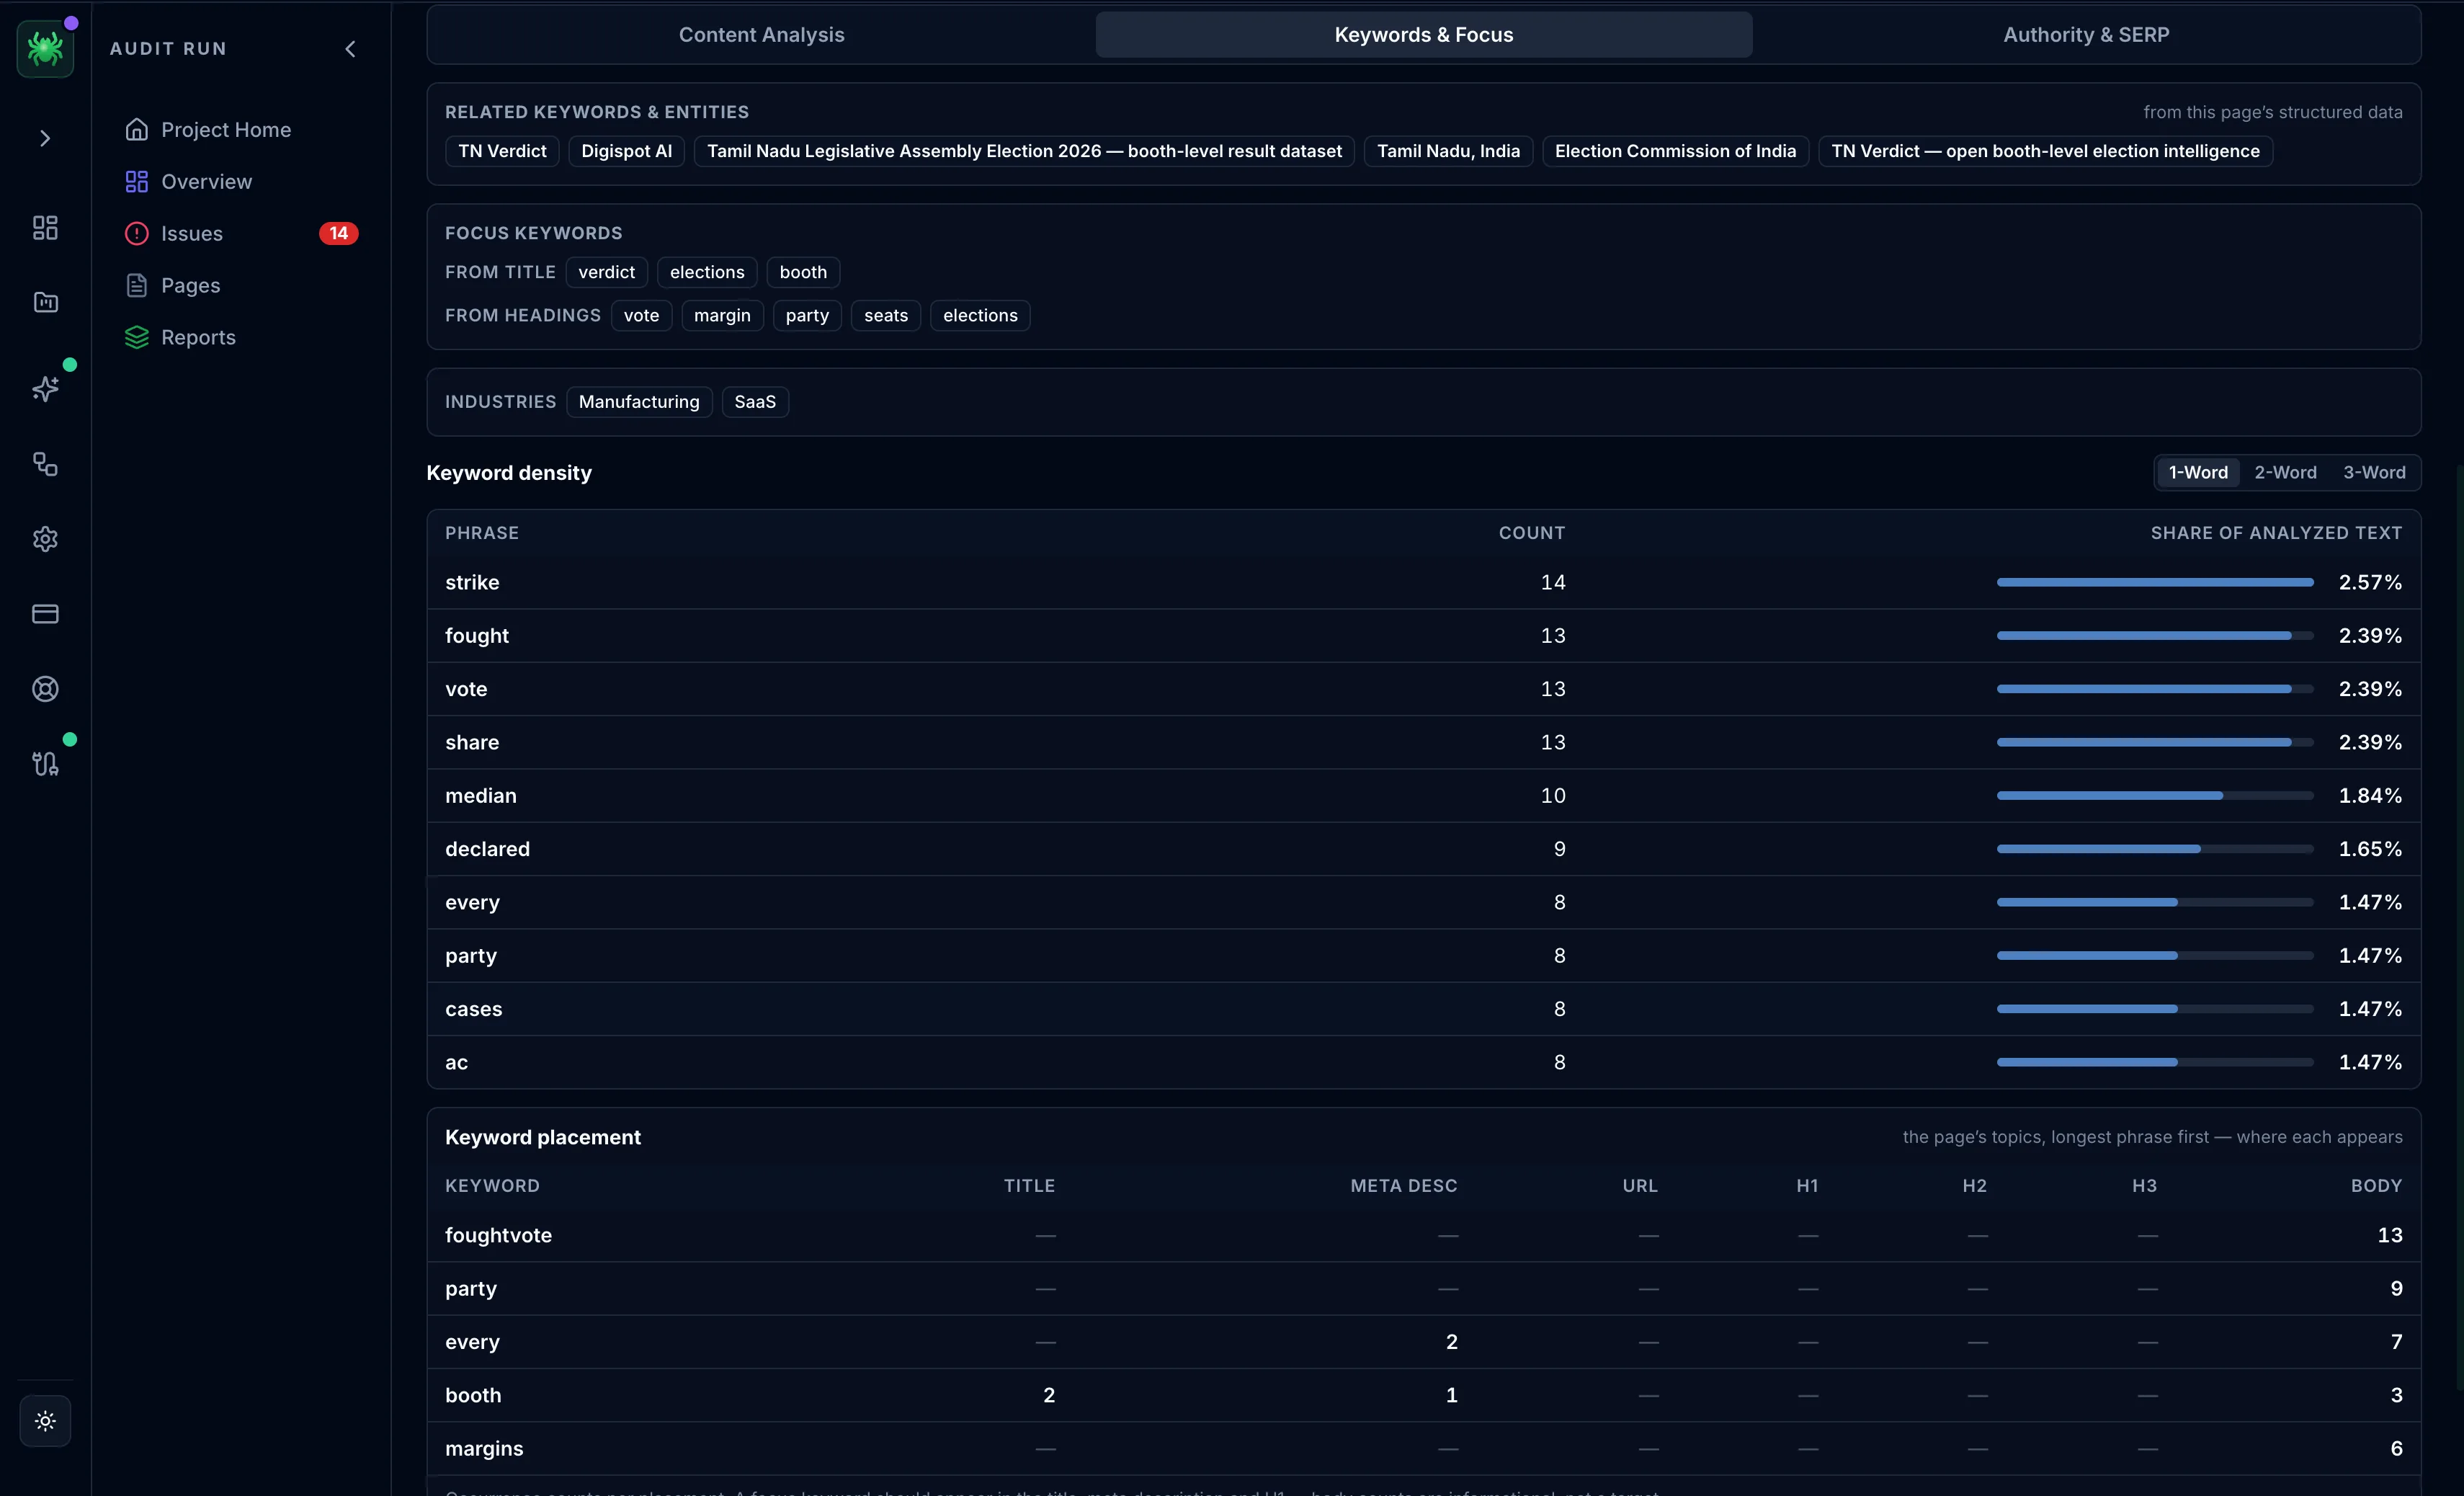Click the META DESC column header
Screen dimensions: 2464x1496
coord(1403,1186)
